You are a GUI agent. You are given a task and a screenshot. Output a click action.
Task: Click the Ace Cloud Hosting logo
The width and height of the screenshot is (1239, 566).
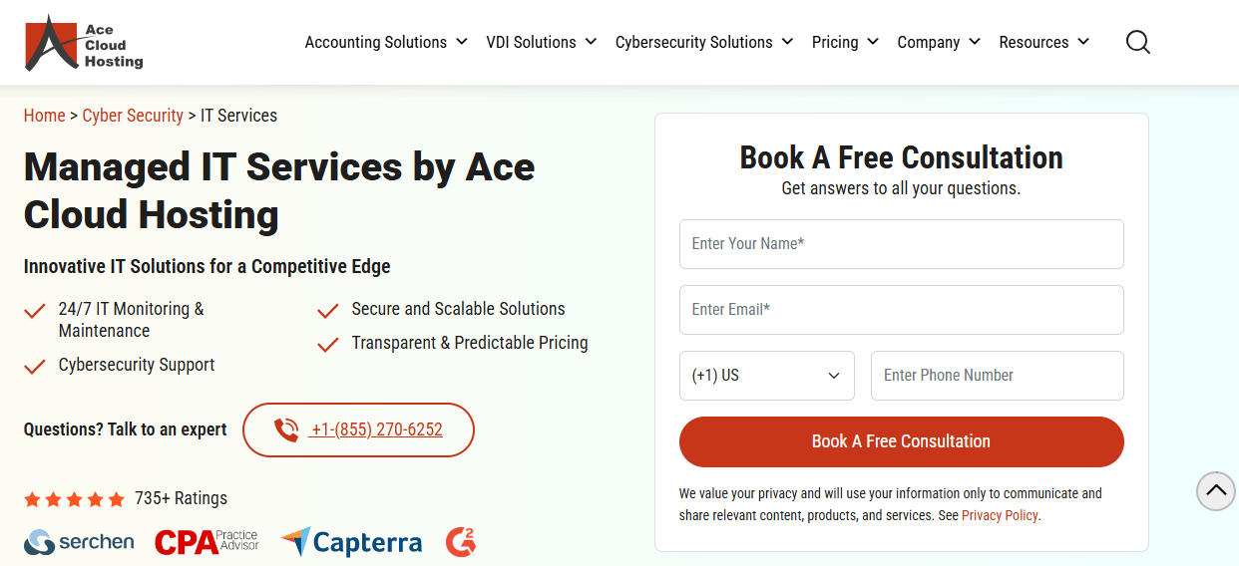84,43
